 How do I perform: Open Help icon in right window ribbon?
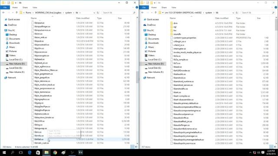tap(276, 7)
